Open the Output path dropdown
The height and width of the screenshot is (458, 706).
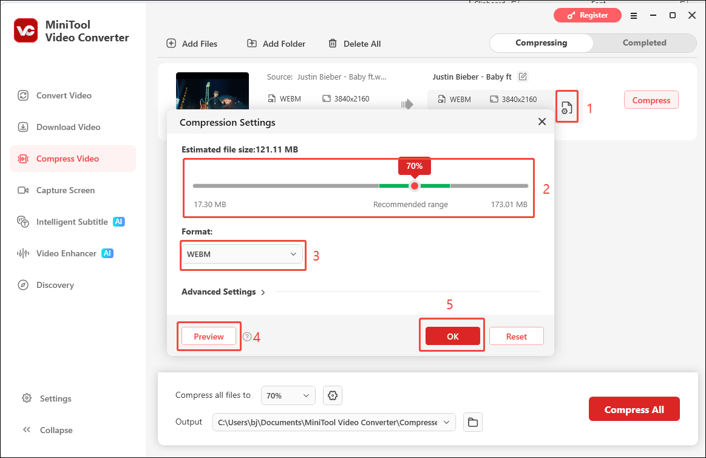(334, 422)
